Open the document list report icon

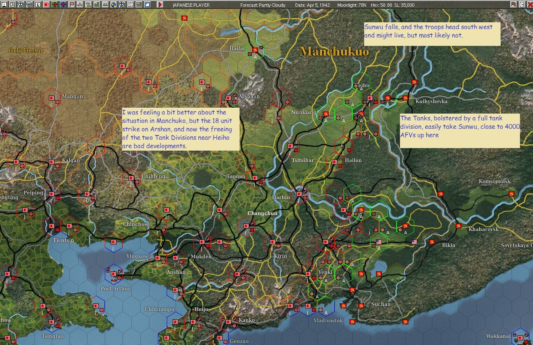pos(13,5)
